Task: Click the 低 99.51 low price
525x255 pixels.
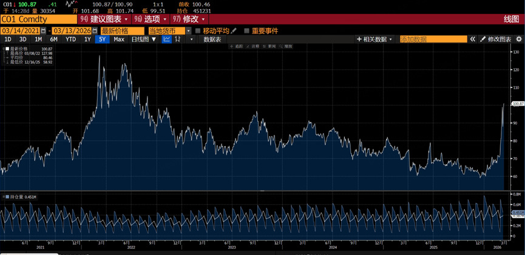Action: pos(154,11)
